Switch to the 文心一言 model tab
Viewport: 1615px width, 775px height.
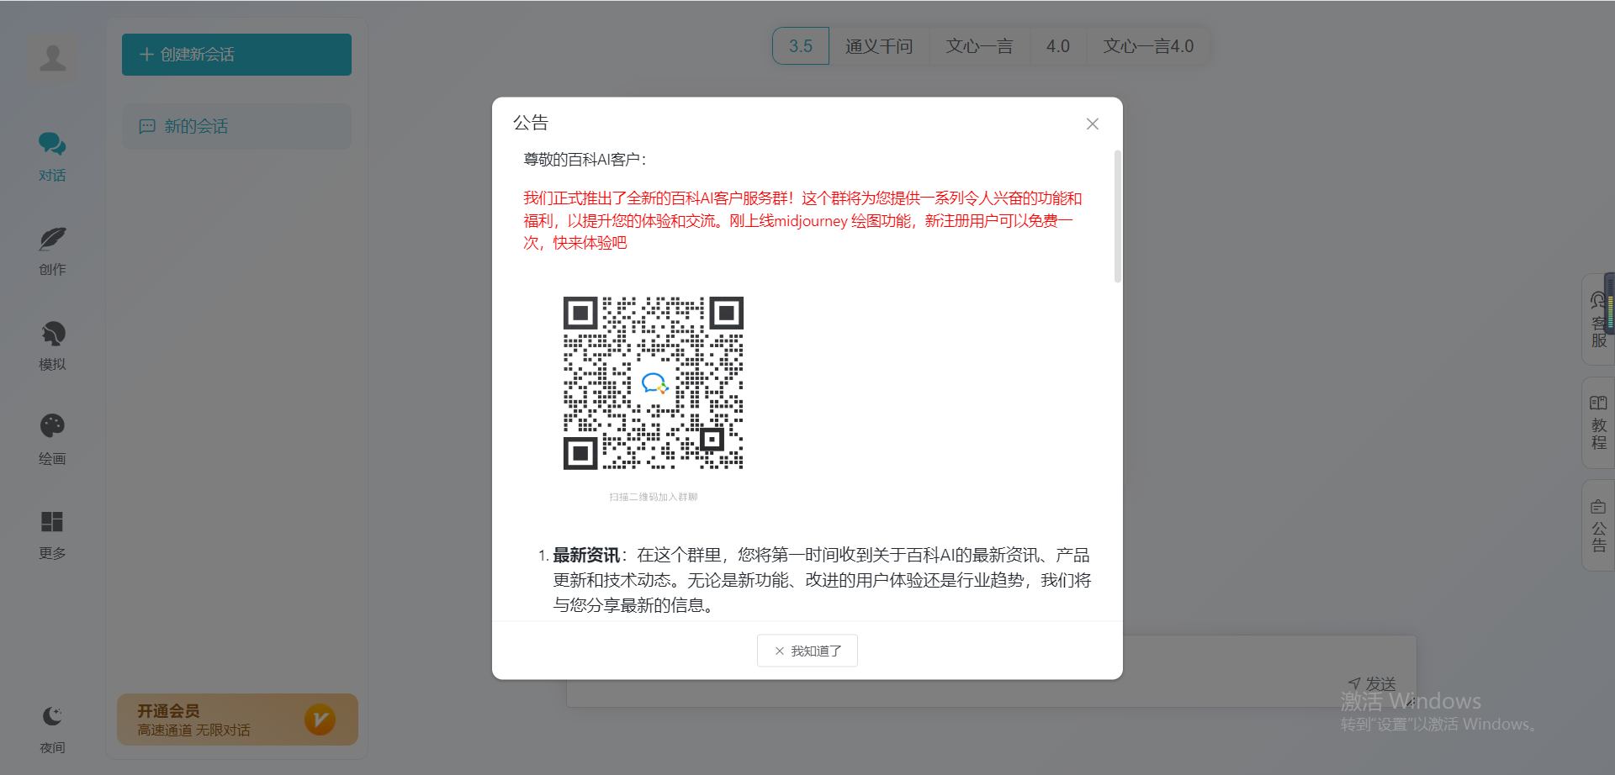[979, 46]
